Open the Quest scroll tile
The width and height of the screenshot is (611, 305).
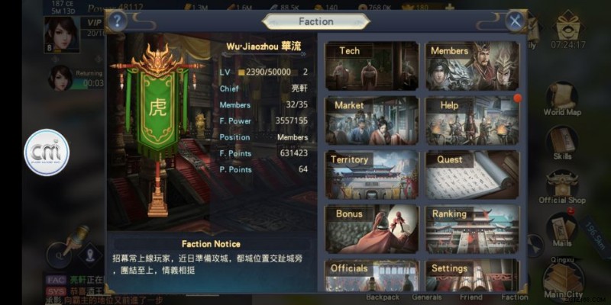[x=472, y=175]
